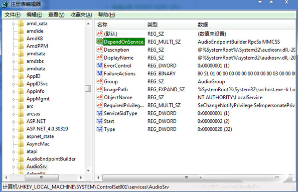This screenshot has width=298, height=192.
Task: Click the Registry Editor title bar icon
Action: 5,4
